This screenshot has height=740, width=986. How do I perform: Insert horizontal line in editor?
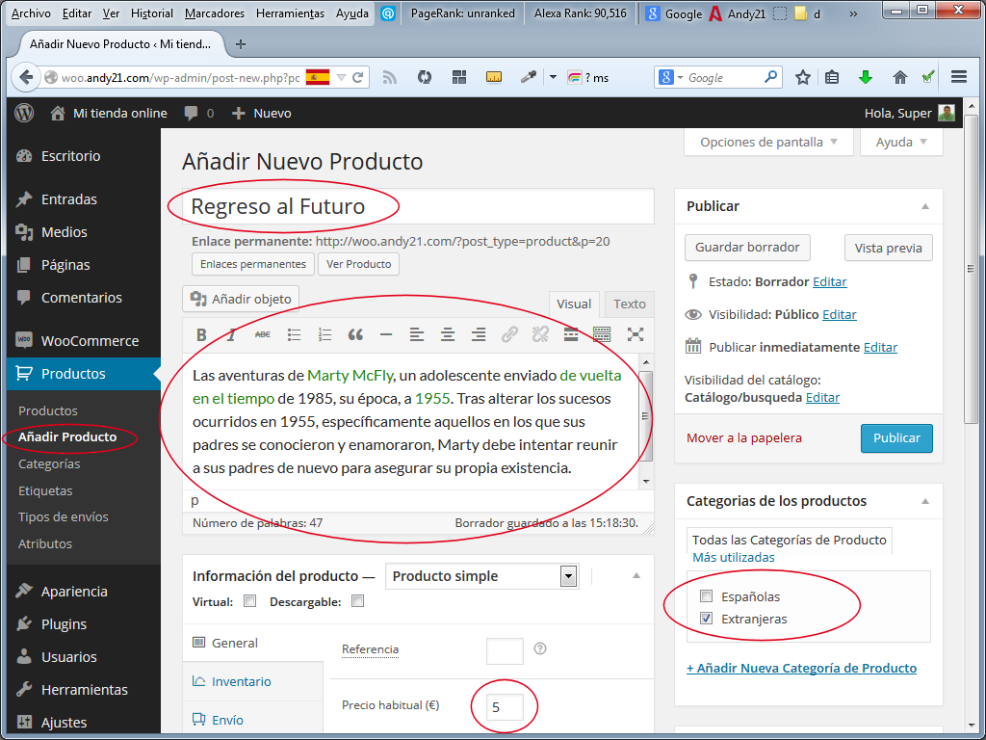pos(386,334)
